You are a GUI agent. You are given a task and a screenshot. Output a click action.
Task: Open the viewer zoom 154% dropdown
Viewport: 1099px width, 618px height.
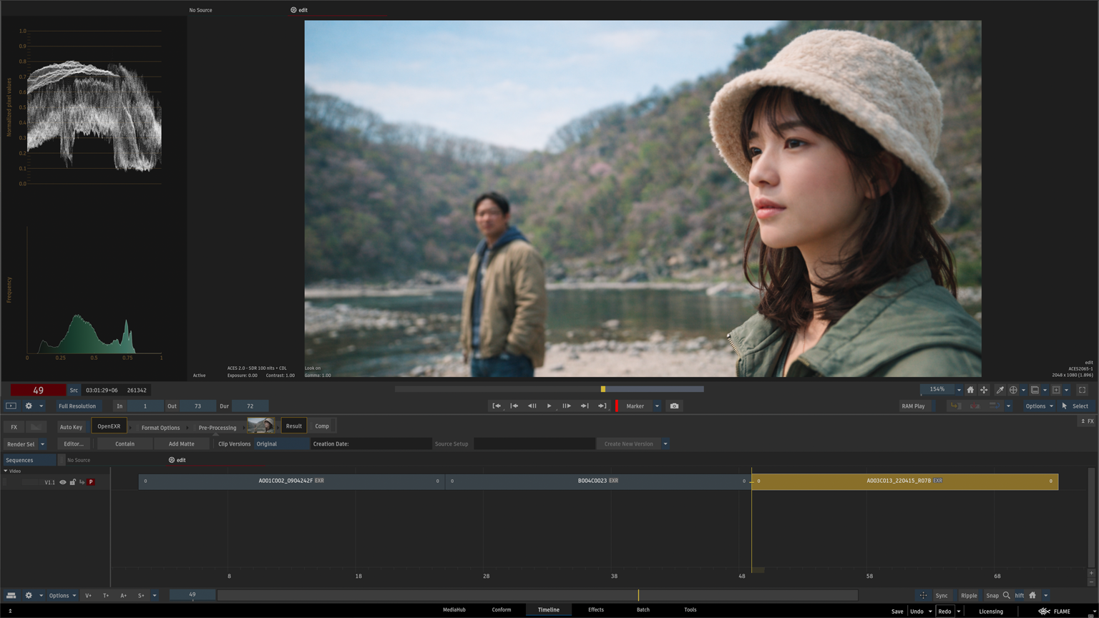959,390
